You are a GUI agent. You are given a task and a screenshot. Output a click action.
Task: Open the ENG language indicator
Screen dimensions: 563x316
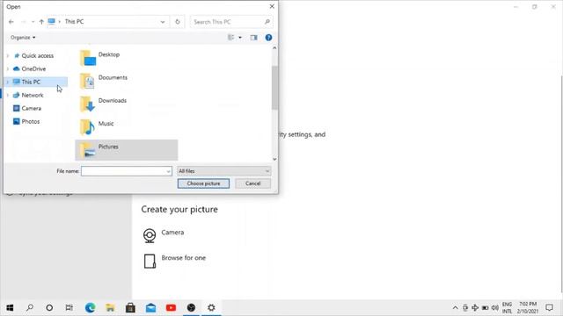(507, 308)
